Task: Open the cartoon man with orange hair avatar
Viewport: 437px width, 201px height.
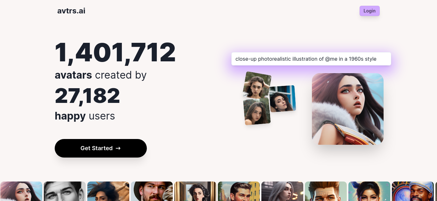Action: pyautogui.click(x=326, y=191)
